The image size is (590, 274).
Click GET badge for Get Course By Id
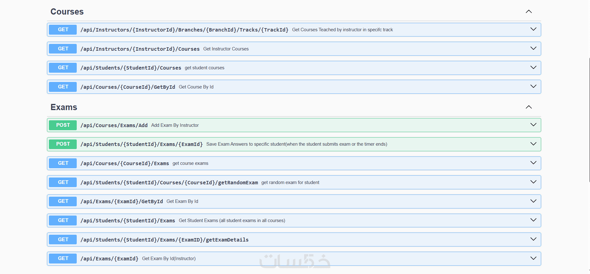click(63, 87)
